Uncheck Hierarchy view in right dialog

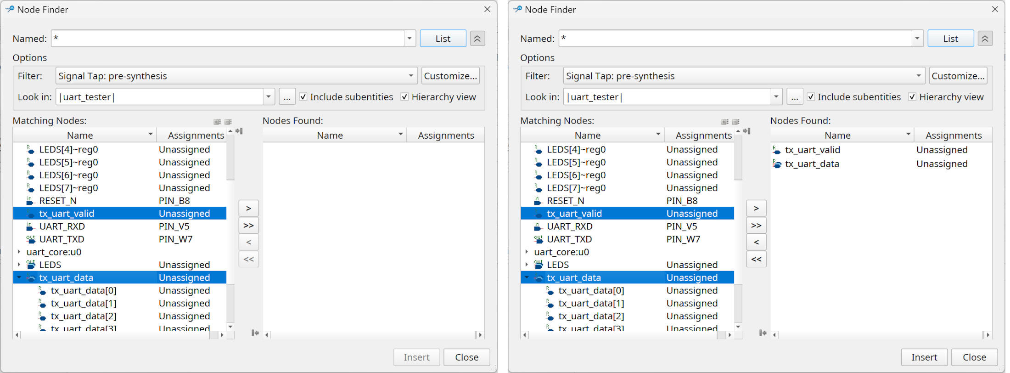tap(912, 97)
